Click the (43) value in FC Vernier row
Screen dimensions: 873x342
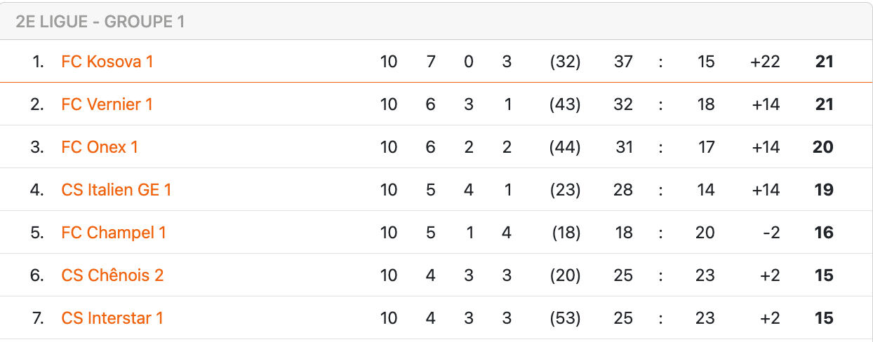click(565, 104)
